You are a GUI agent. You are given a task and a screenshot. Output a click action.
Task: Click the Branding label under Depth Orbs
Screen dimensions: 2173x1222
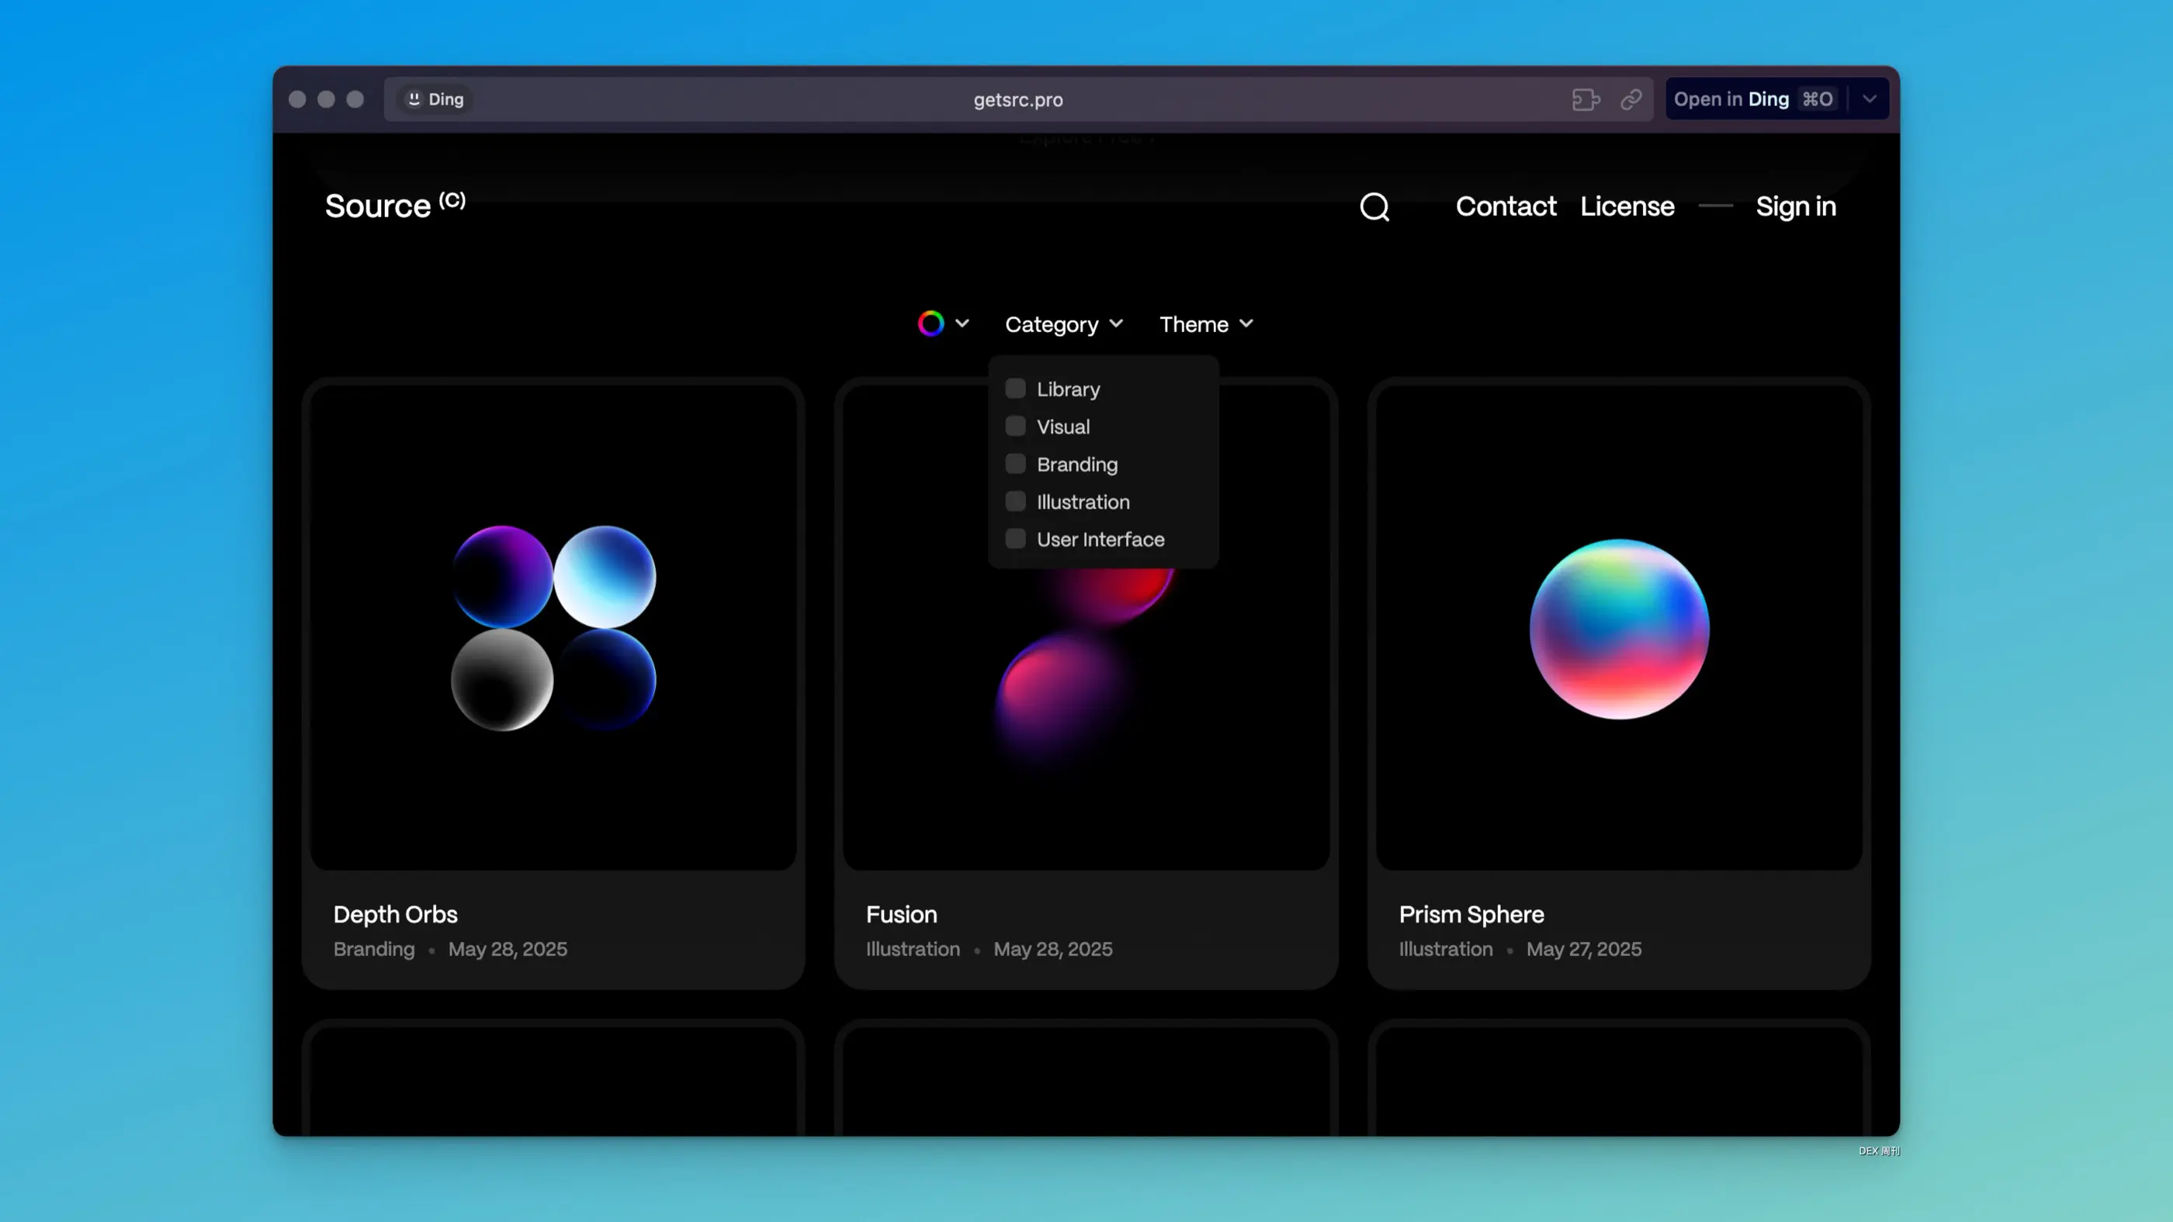[374, 950]
